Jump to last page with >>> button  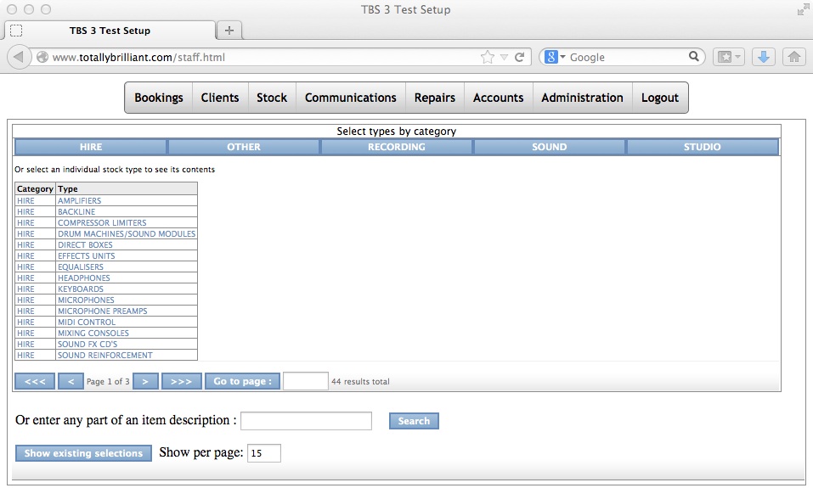pyautogui.click(x=181, y=381)
